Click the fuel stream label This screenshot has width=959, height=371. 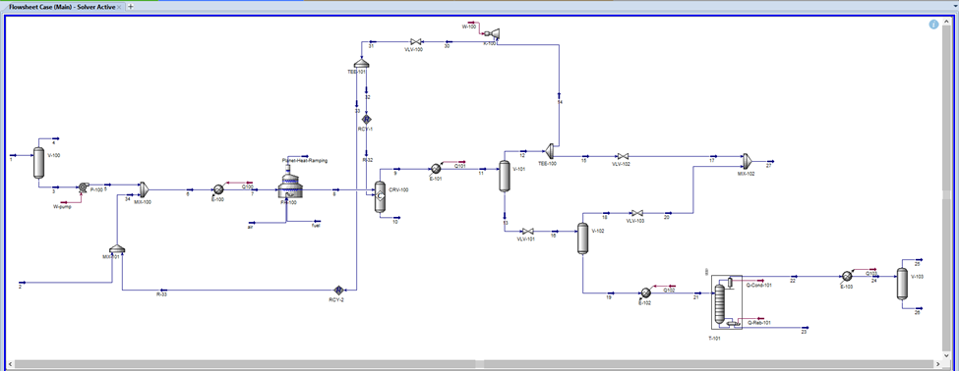pos(316,225)
